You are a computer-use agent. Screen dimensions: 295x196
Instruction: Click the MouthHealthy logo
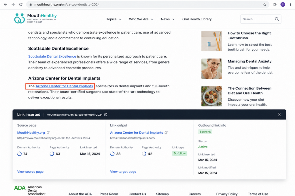click(x=35, y=18)
